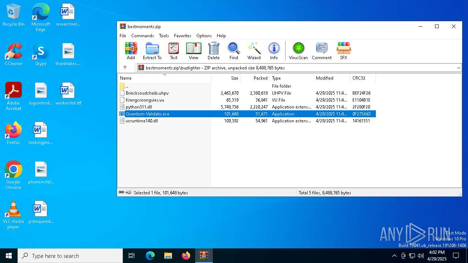Click the taskbar search box
The image size is (468, 263).
pos(70,256)
